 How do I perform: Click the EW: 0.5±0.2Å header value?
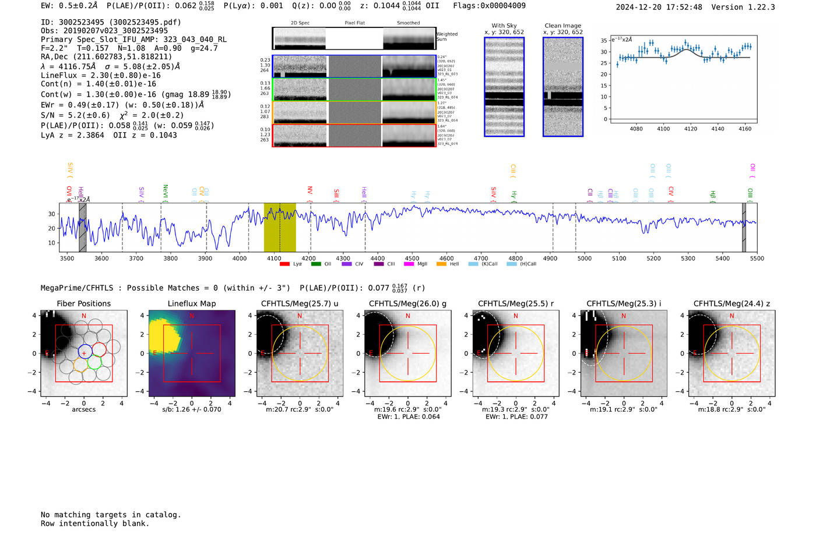(69, 5)
